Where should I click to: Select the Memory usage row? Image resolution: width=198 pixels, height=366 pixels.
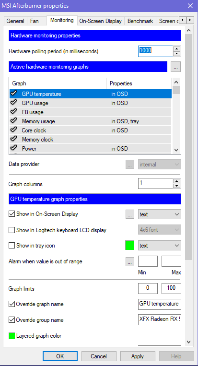click(x=91, y=121)
